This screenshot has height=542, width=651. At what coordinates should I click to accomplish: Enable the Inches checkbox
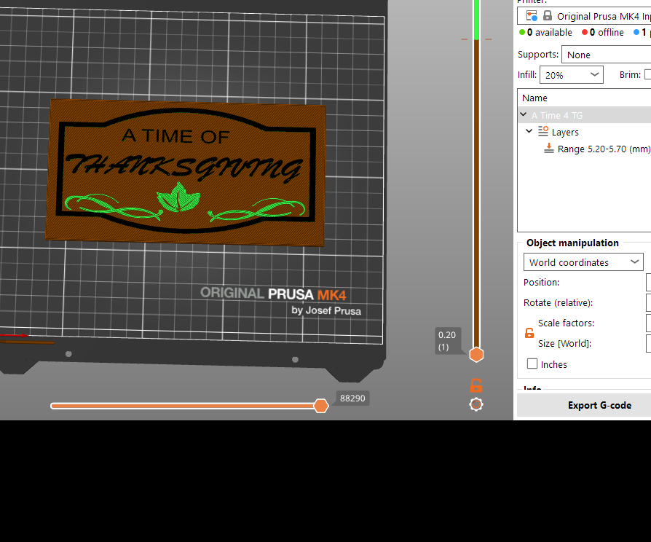click(532, 364)
